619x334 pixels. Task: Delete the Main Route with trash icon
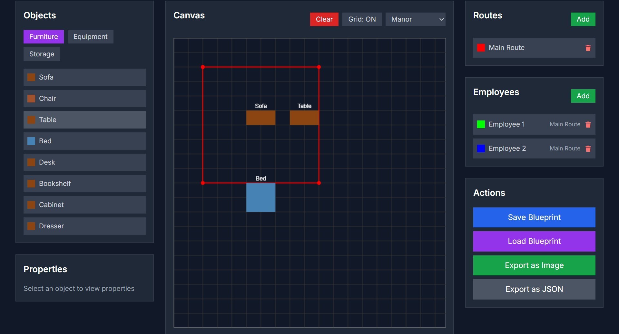(588, 48)
